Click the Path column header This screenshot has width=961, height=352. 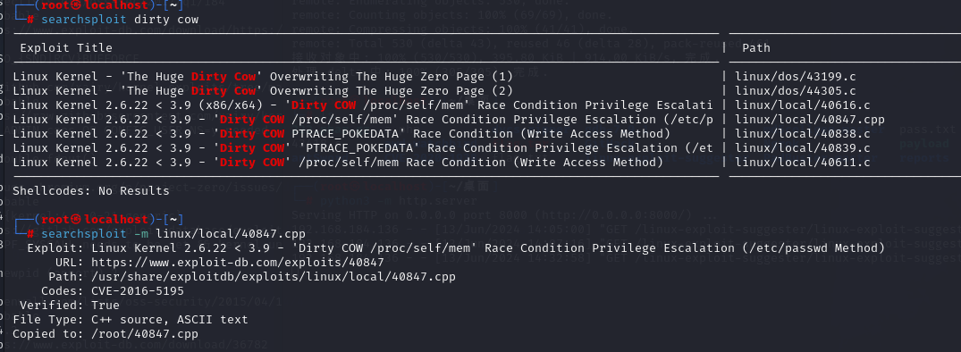point(756,47)
